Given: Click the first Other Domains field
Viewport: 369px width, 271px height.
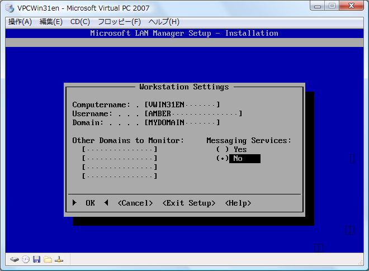Looking at the screenshot, I should click(x=120, y=149).
